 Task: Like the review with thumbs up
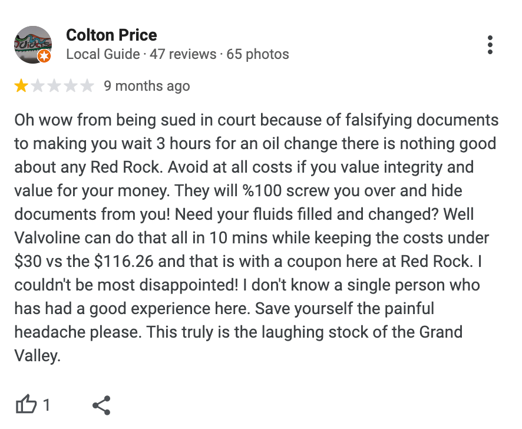pyautogui.click(x=26, y=405)
